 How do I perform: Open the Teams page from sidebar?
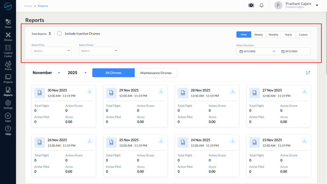[x=8, y=65]
